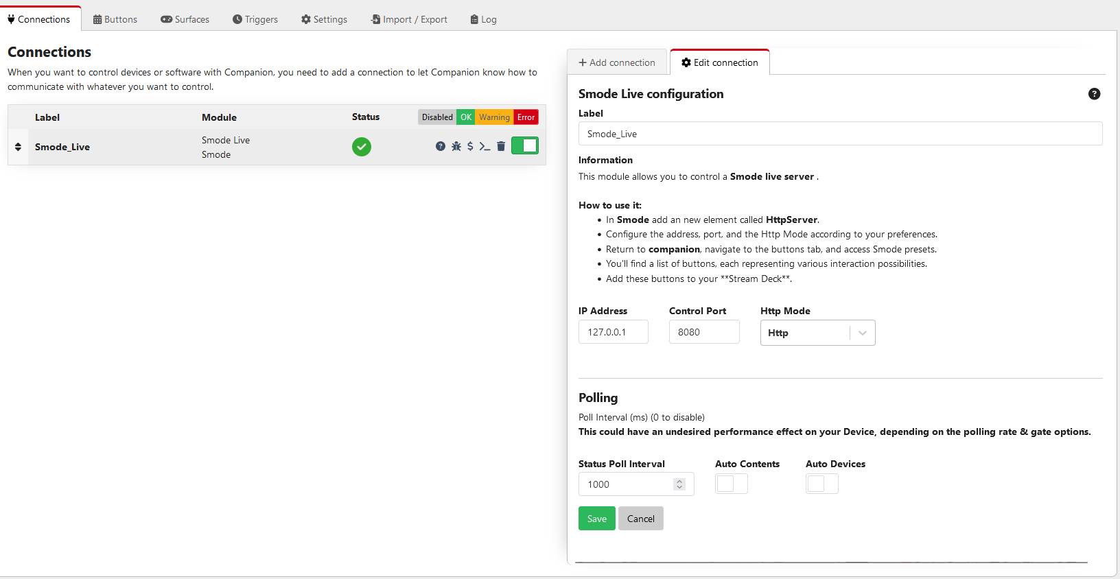1120x579 pixels.
Task: Select the Edit connection tab
Action: click(x=720, y=62)
